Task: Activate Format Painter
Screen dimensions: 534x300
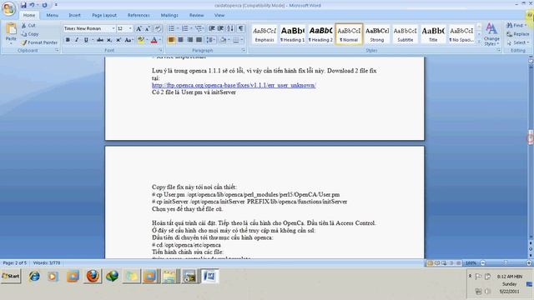Action: tap(39, 42)
